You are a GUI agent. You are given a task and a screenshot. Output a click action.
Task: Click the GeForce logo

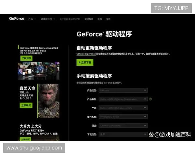pos(17,19)
